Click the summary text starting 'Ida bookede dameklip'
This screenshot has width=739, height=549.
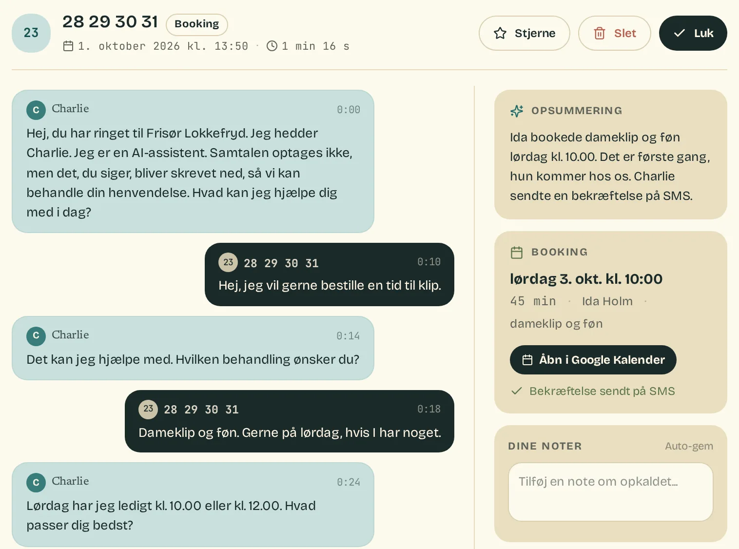610,166
